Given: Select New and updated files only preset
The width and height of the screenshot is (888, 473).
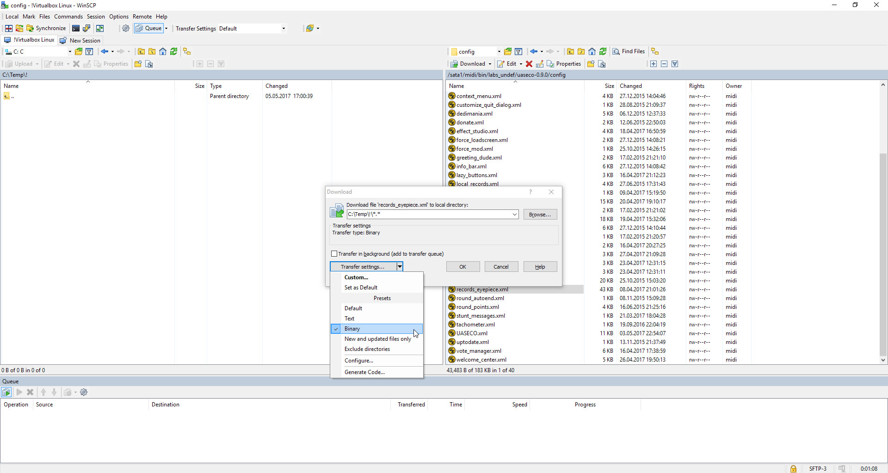Looking at the screenshot, I should coord(377,339).
